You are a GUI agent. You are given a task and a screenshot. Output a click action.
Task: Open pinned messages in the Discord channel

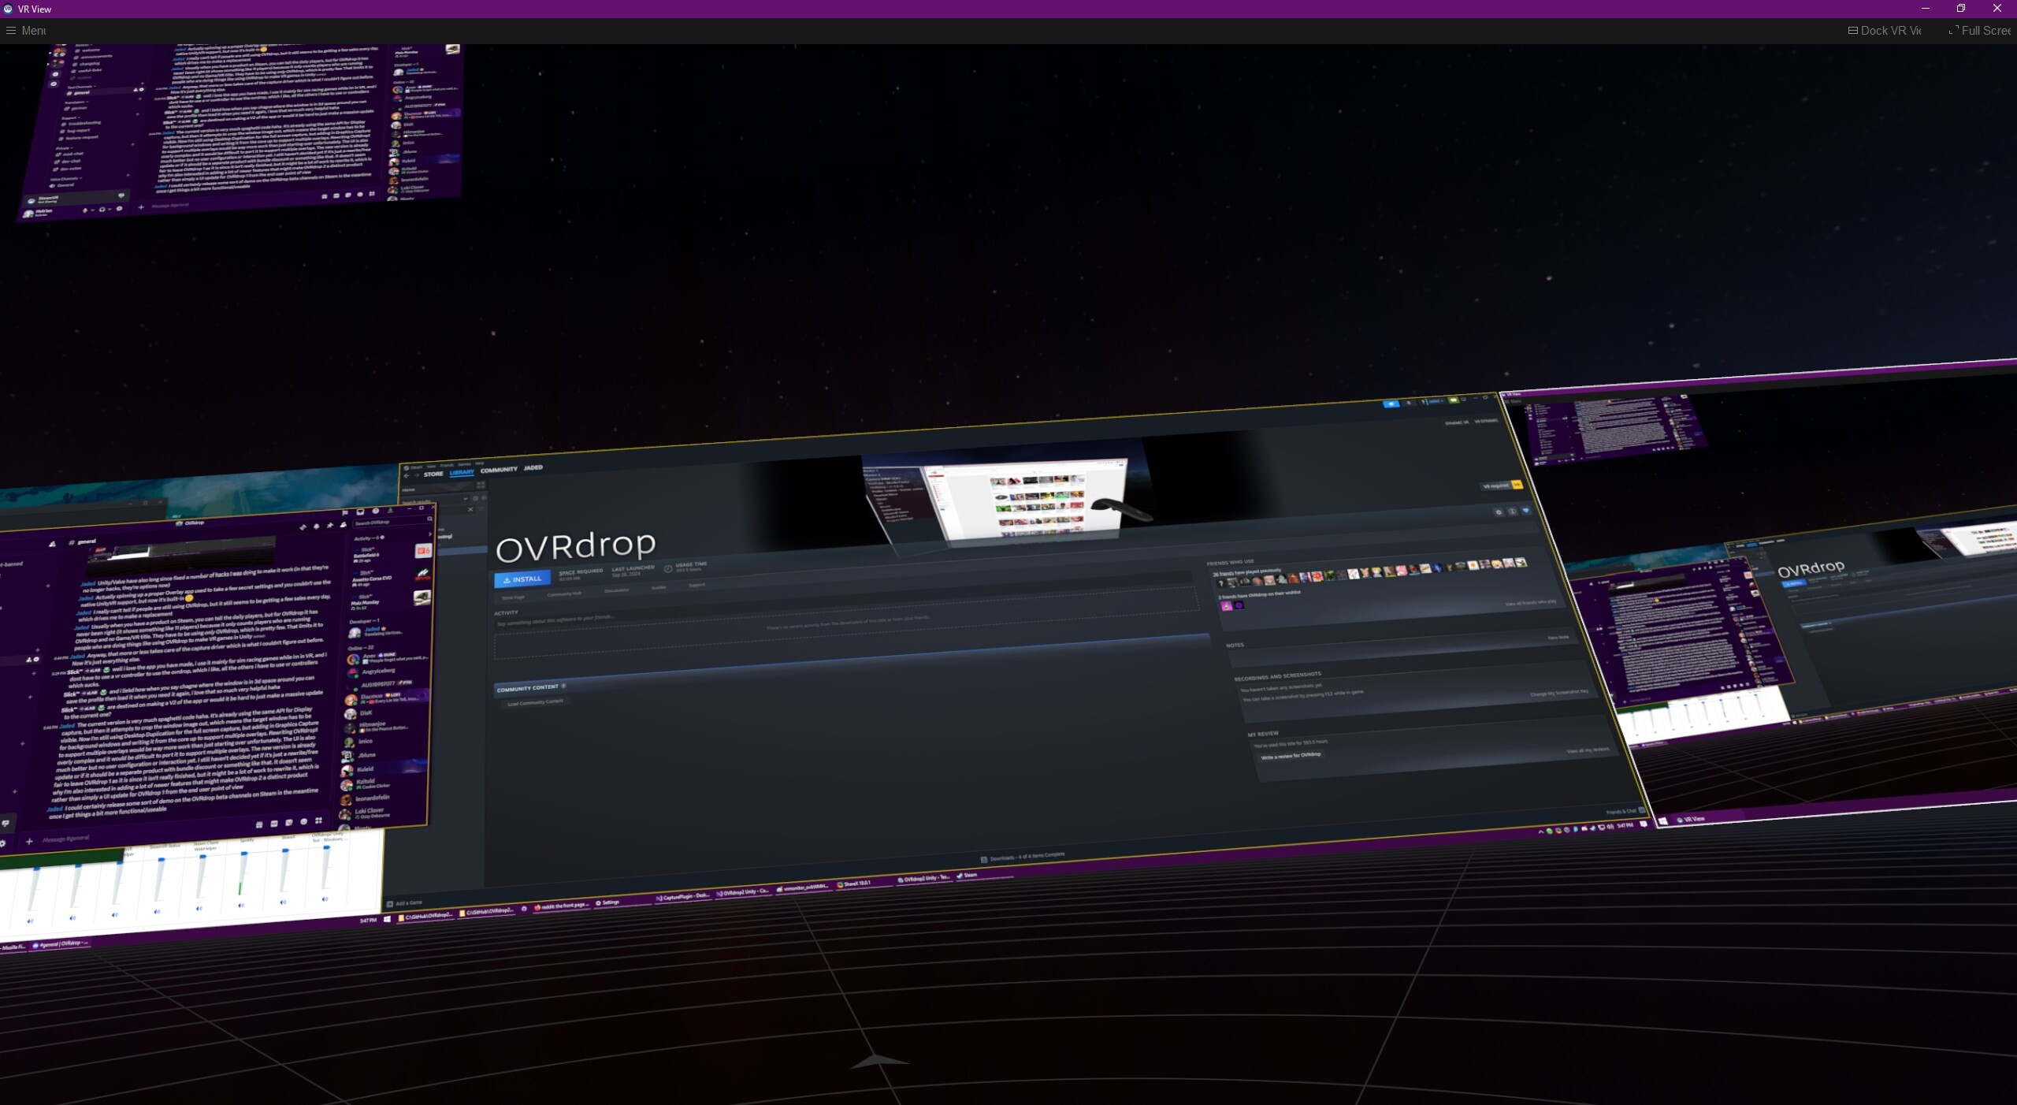(330, 526)
